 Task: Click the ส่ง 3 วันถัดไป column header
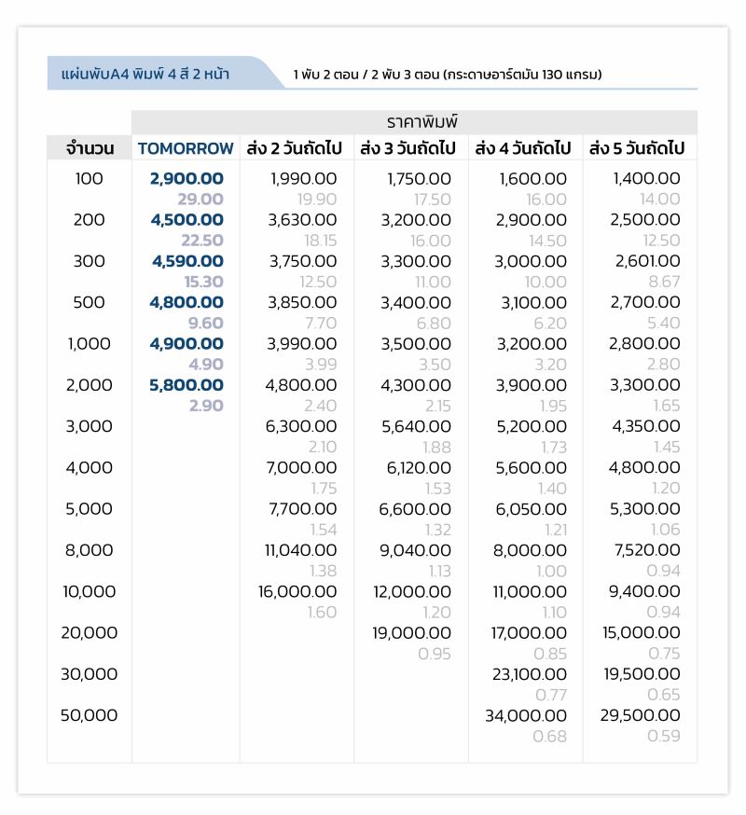(408, 148)
